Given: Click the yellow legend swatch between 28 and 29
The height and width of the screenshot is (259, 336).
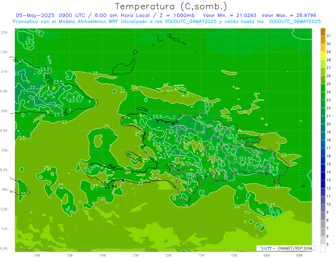Looking at the screenshot, I should [x=323, y=56].
